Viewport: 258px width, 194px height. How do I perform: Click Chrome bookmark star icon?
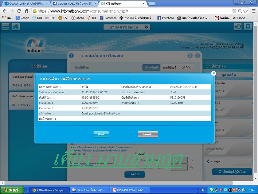tap(245, 11)
